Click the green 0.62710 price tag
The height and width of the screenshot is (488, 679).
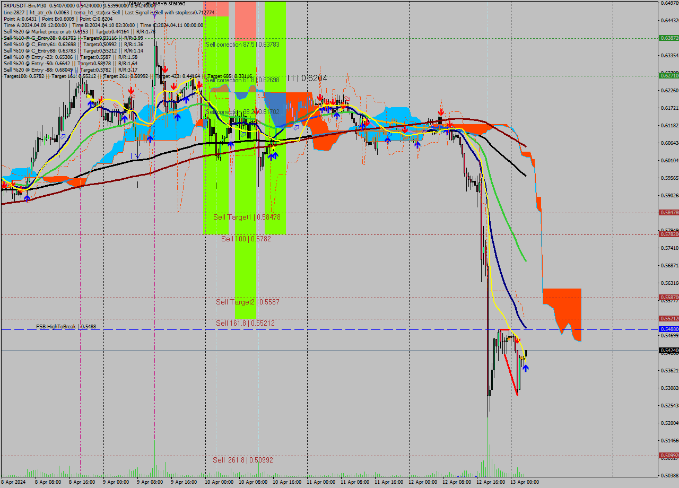click(x=668, y=76)
